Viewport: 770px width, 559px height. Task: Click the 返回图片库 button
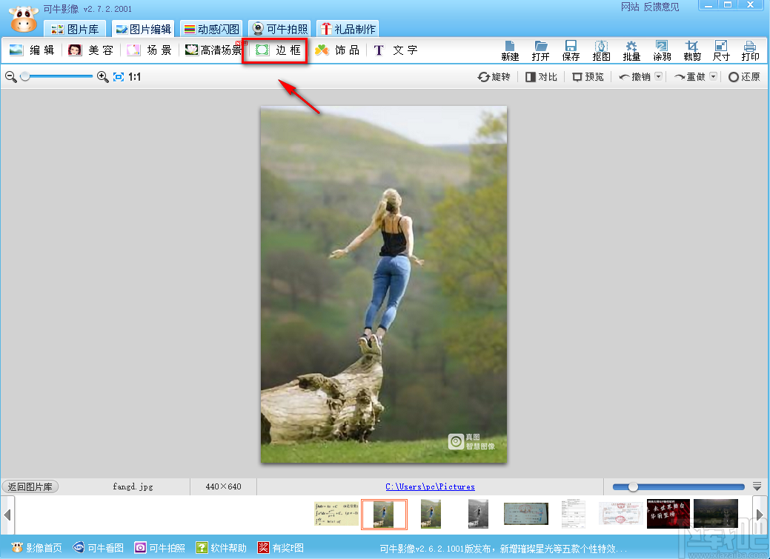30,487
